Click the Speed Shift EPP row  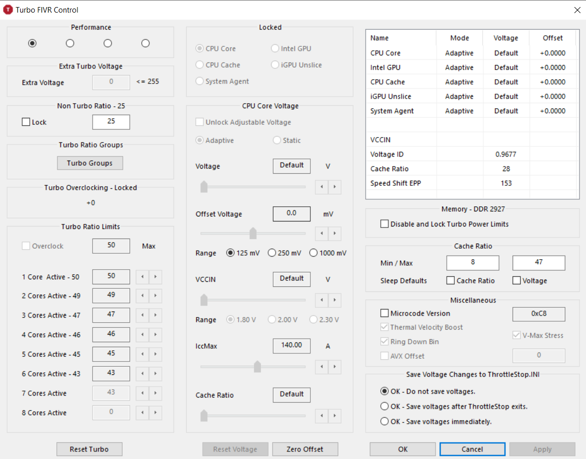[472, 183]
